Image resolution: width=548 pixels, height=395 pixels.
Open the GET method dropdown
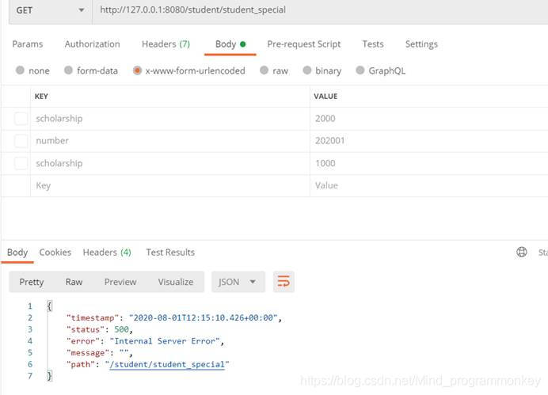tap(51, 10)
